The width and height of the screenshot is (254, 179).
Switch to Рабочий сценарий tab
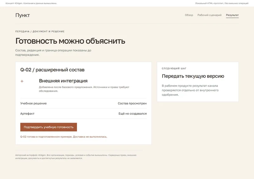(x=210, y=15)
